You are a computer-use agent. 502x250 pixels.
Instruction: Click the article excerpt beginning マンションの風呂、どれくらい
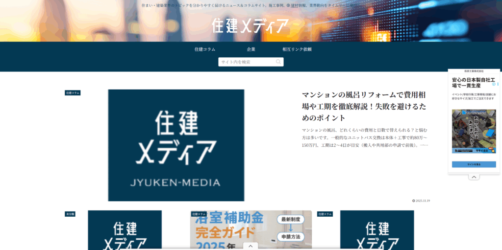point(365,137)
